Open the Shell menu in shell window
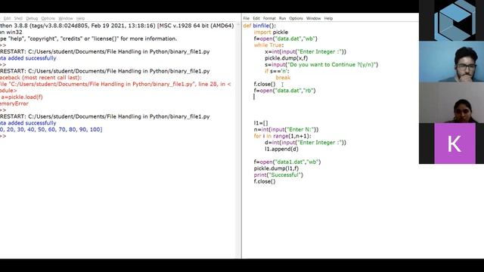 18,18
